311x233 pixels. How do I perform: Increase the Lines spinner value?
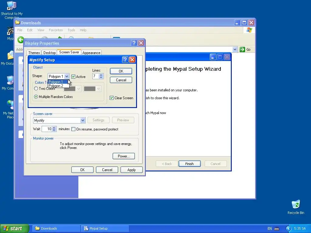pos(101,75)
